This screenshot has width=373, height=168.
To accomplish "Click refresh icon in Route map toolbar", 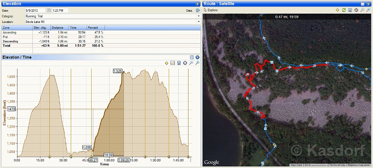I will pyautogui.click(x=344, y=10).
